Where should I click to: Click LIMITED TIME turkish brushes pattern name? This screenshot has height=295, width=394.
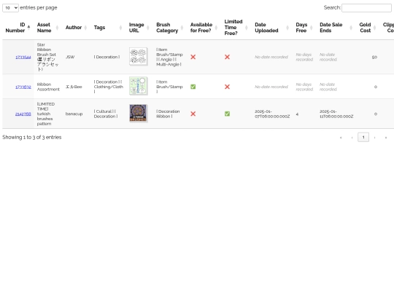(x=46, y=114)
